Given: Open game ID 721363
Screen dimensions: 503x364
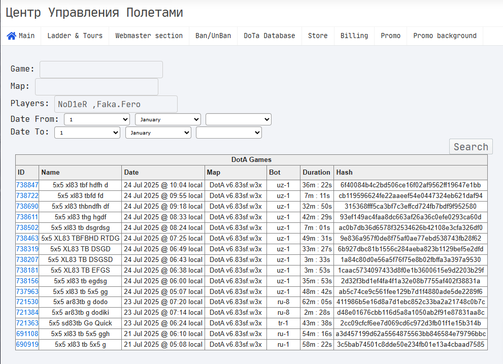Looking at the screenshot, I should tap(27, 323).
